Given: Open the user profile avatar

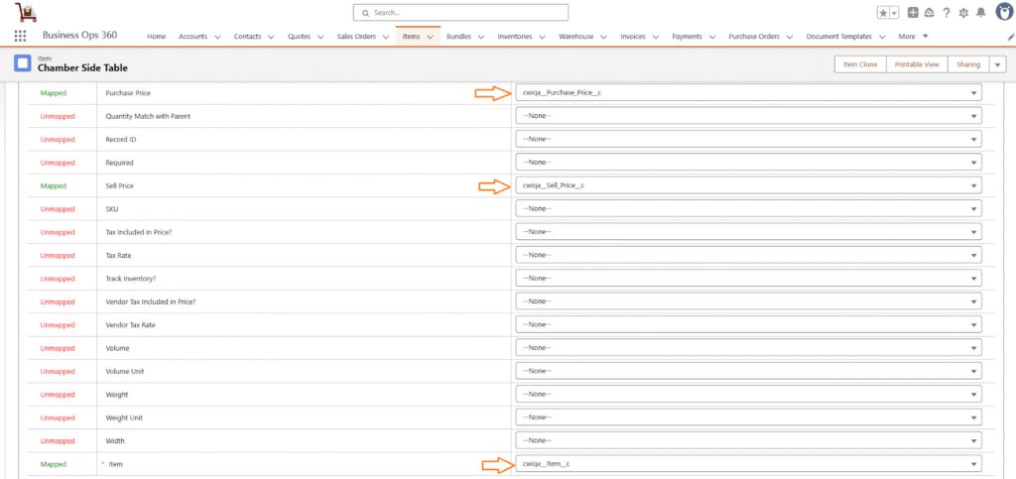Looking at the screenshot, I should pyautogui.click(x=1001, y=12).
